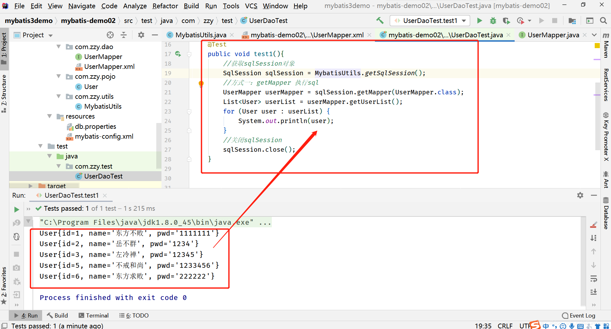Screen dimensions: 611x329
Task: Click the Build project hammer icon
Action: (380, 20)
